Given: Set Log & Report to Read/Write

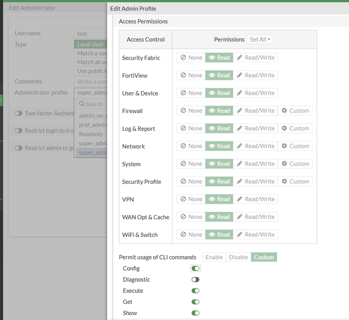Looking at the screenshot, I should [255, 129].
